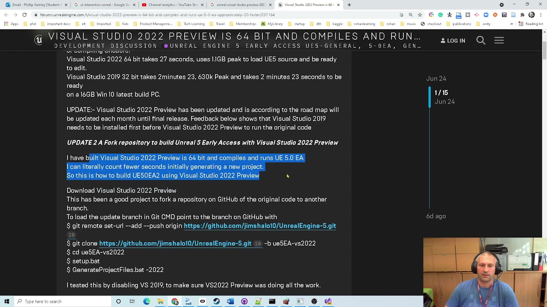Launch Microsoft Edge from taskbar
The height and width of the screenshot is (307, 547).
point(147,301)
